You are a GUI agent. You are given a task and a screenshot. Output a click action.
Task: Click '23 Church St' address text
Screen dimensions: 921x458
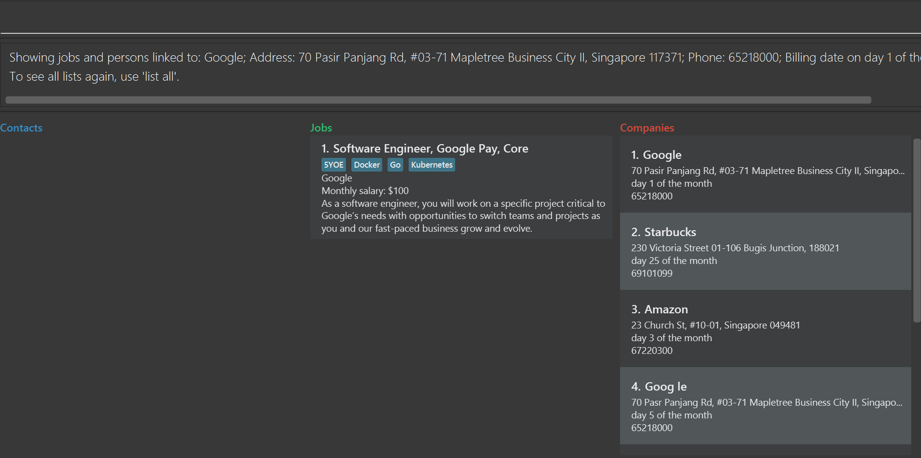point(715,325)
